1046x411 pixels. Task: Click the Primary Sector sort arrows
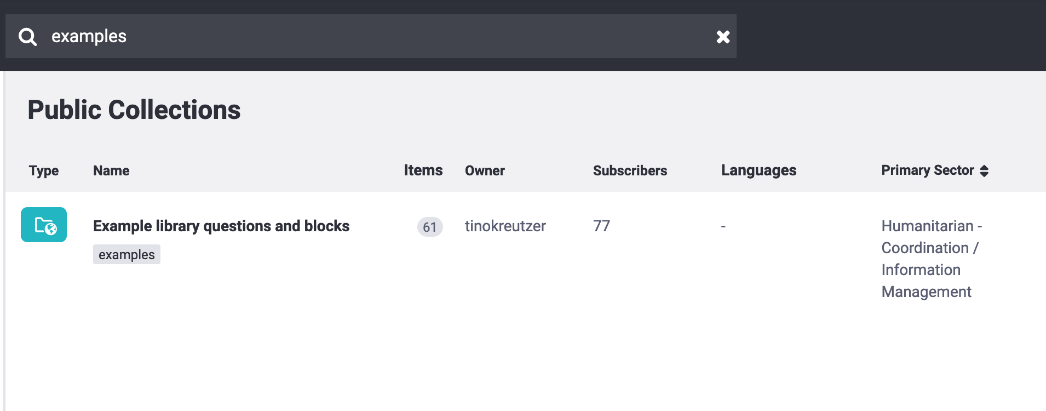(984, 171)
